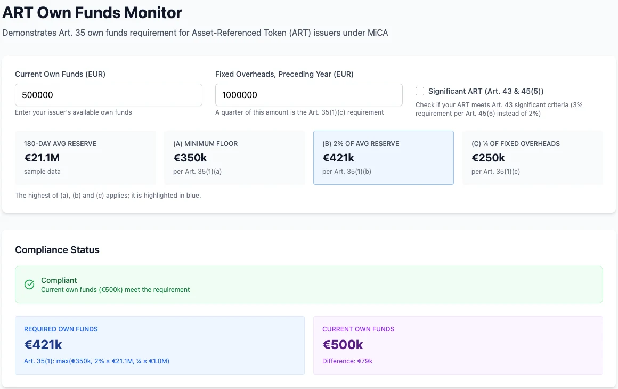Click 'A quarter of this amount' hint text
Screen dimensions: 618x389
[299, 112]
